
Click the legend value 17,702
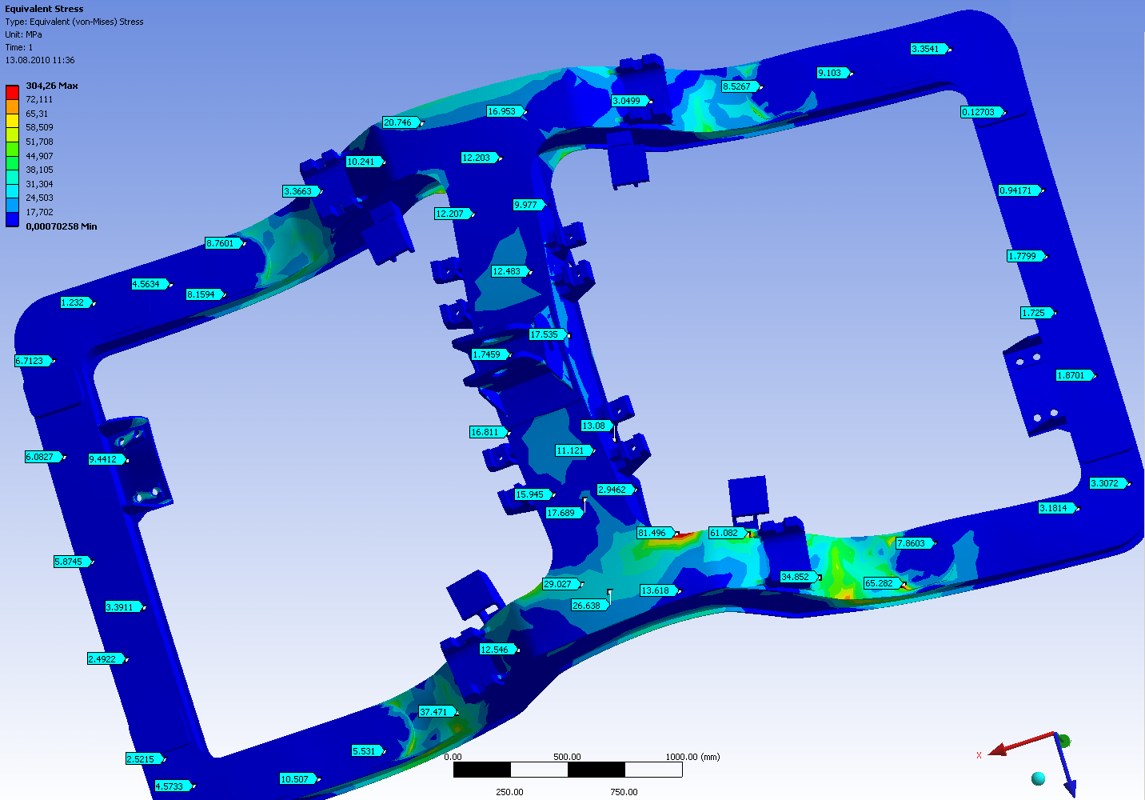point(39,212)
